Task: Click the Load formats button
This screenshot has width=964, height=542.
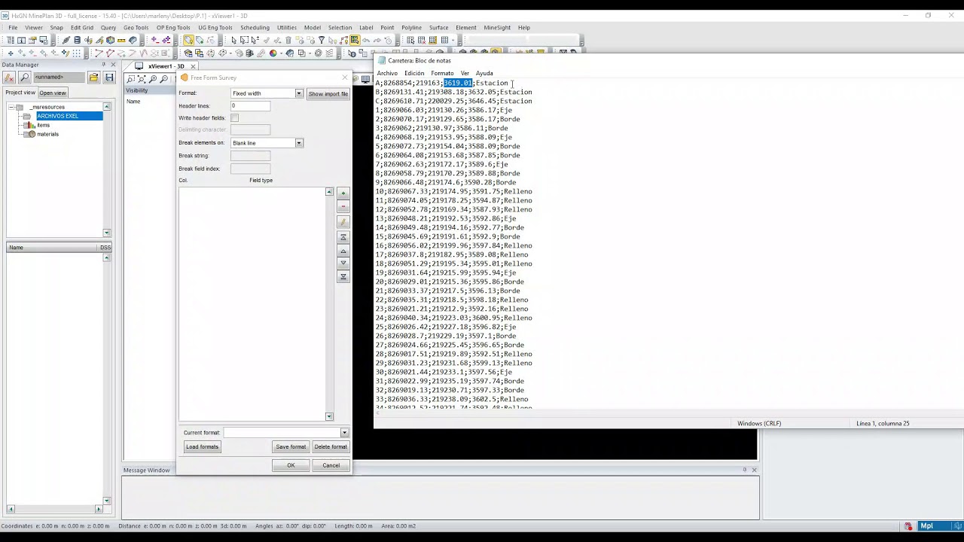Action: 202,447
